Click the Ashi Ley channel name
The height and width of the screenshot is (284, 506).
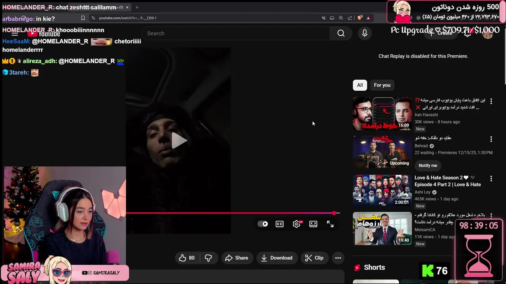pyautogui.click(x=423, y=192)
